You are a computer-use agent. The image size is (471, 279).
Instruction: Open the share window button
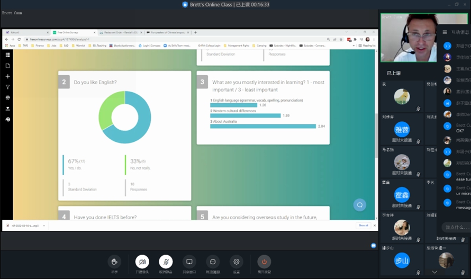pos(189,262)
